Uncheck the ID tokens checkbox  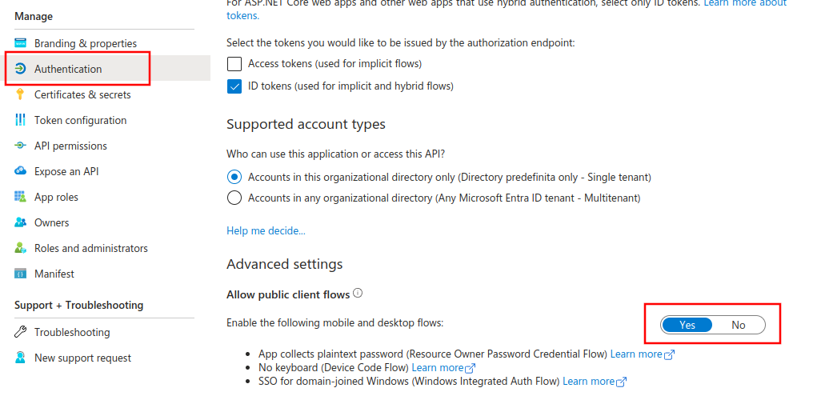[x=234, y=86]
